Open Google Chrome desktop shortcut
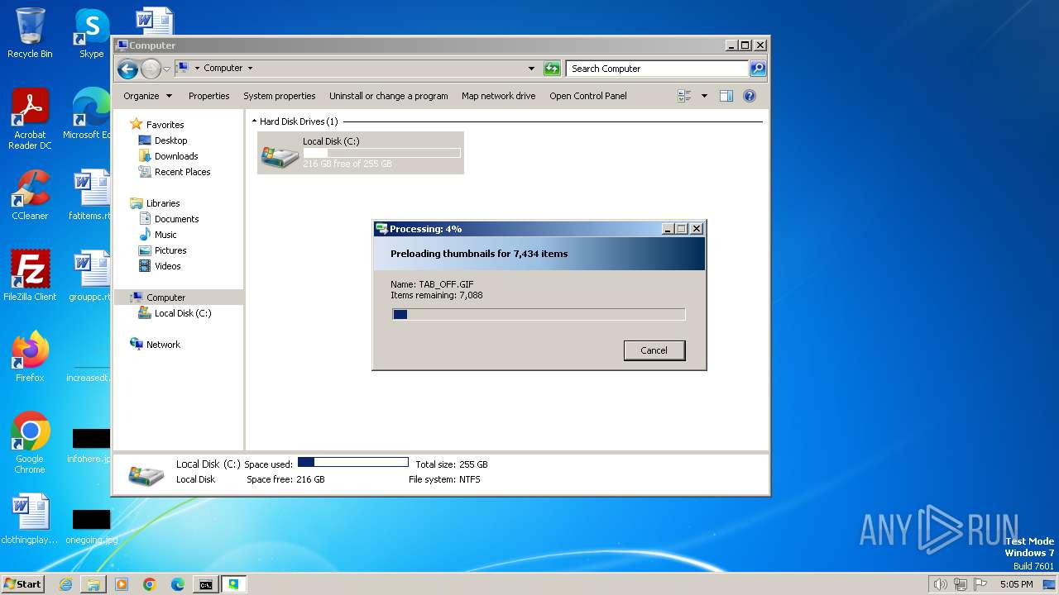This screenshot has height=595, width=1059. coord(30,443)
